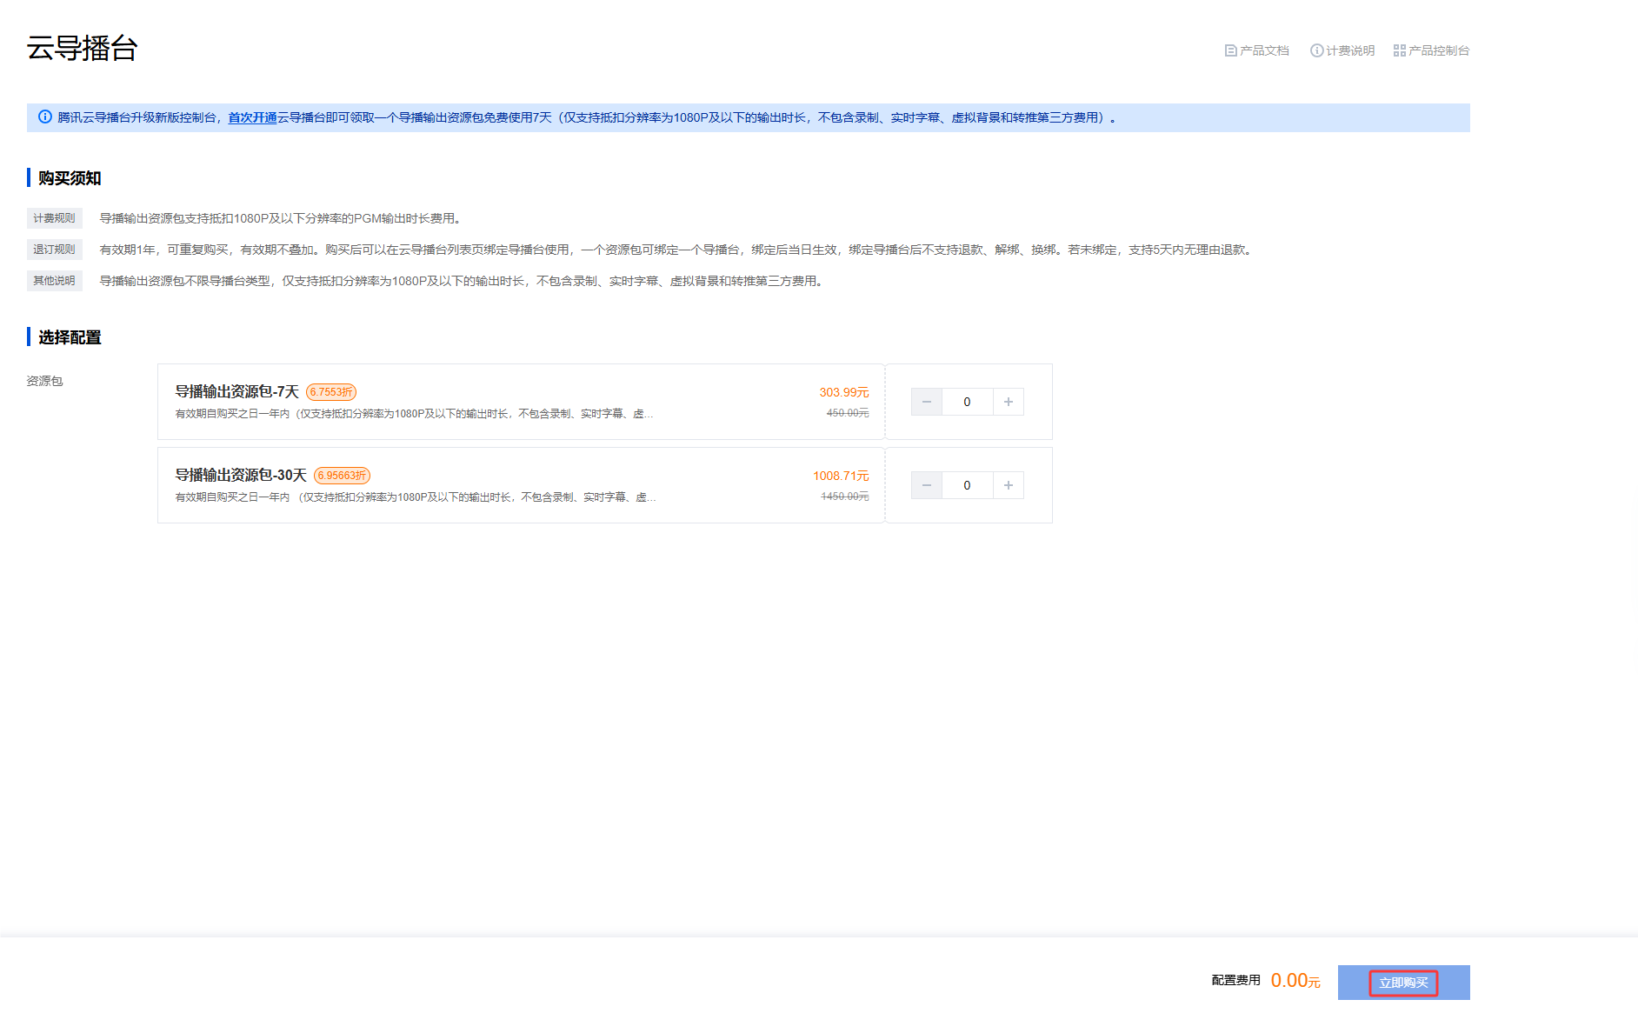
Task: Open the 计费说明 link
Action: click(x=1342, y=50)
